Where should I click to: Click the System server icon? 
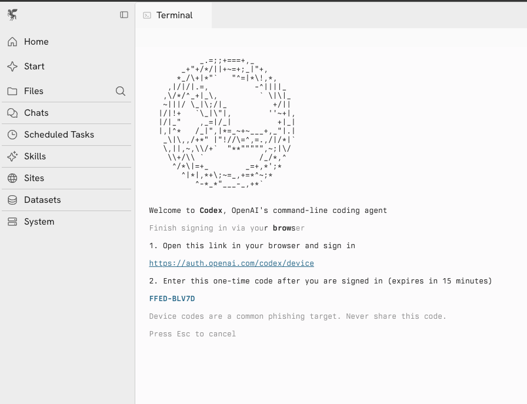click(12, 222)
